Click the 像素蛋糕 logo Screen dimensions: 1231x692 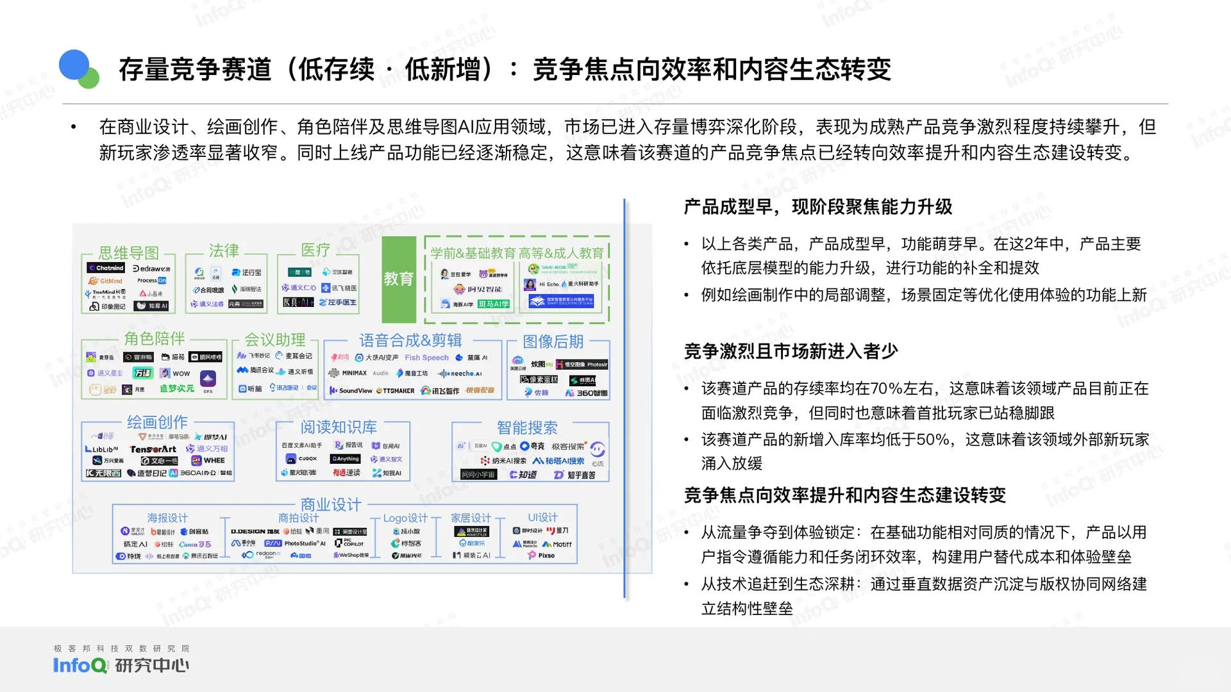pyautogui.click(x=539, y=379)
